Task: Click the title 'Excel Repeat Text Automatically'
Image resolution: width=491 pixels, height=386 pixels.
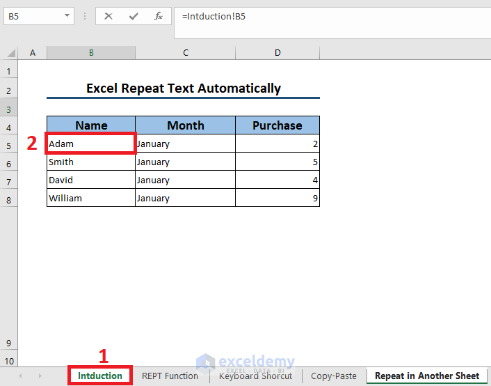Action: (184, 88)
